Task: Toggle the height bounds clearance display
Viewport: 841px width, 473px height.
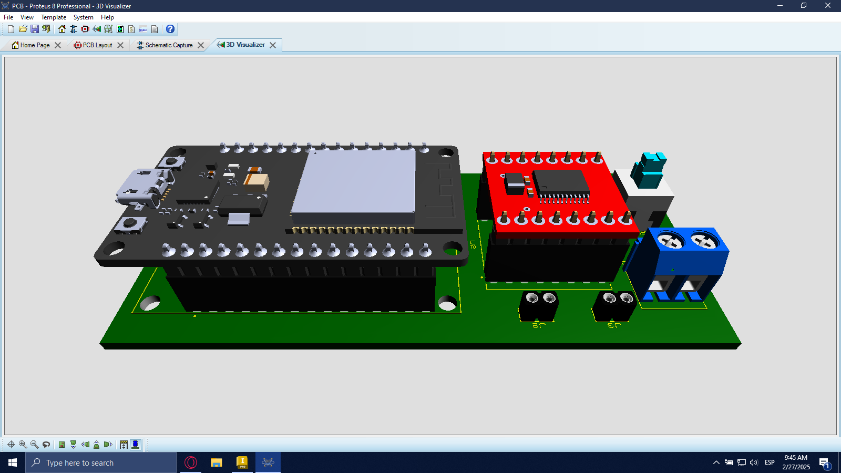Action: click(124, 445)
